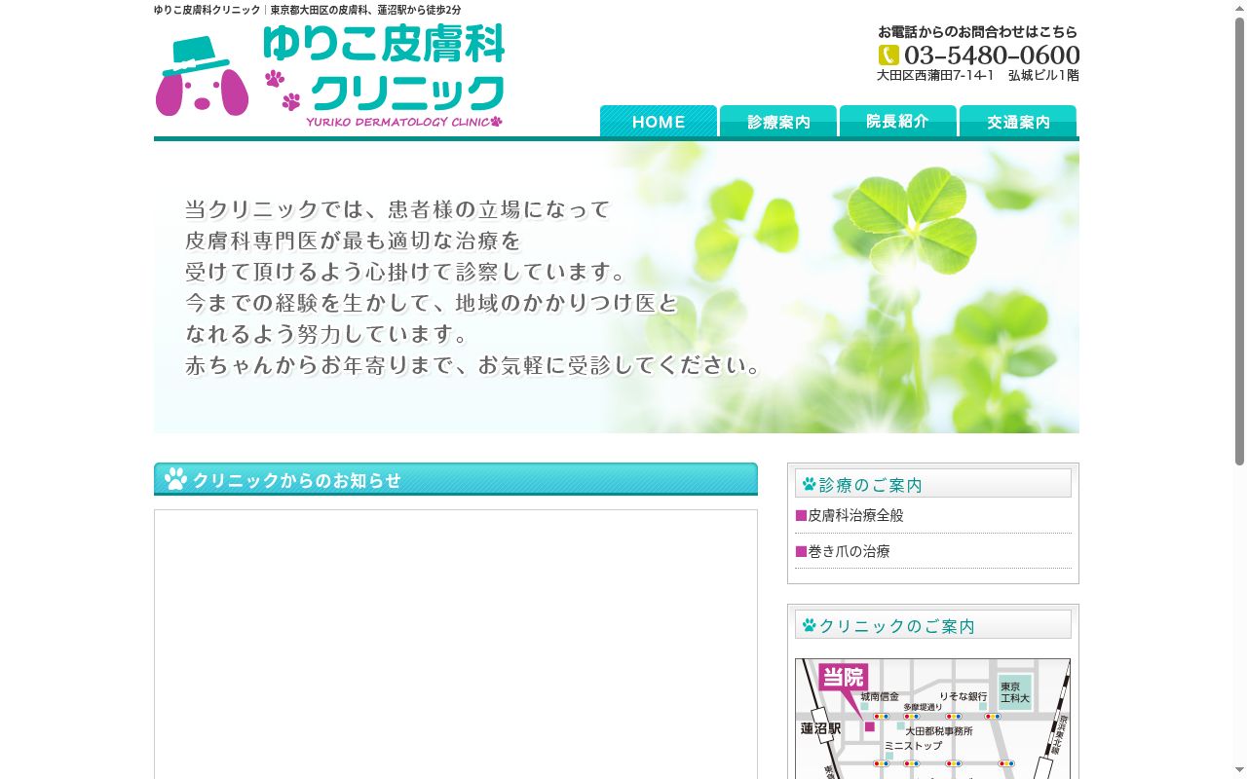Click the クリニックからのお知らせ heading bar
Screen dimensions: 1247x779
point(456,479)
